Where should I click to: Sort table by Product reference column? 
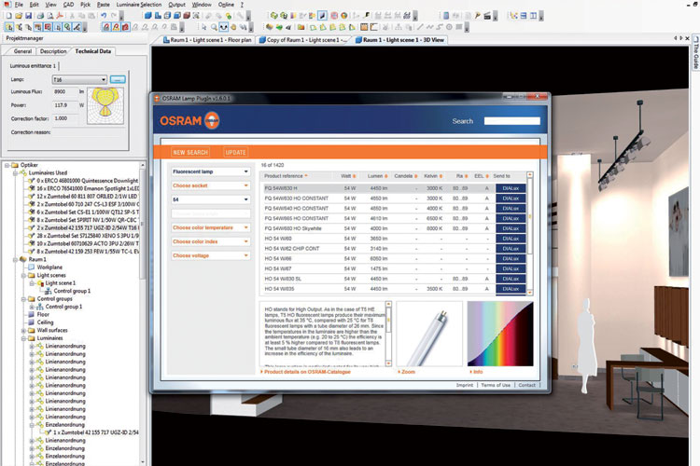pos(284,176)
